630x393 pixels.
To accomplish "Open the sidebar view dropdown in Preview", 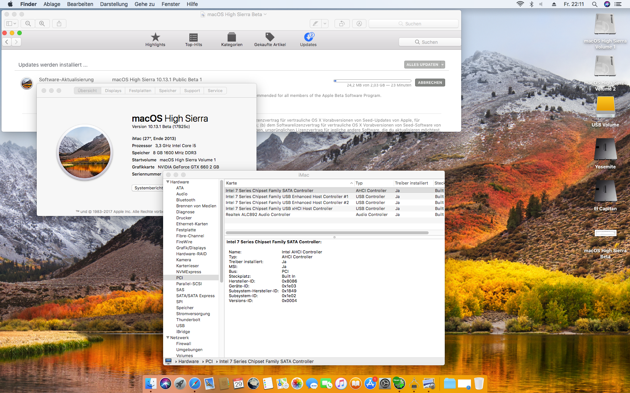I will coord(11,24).
